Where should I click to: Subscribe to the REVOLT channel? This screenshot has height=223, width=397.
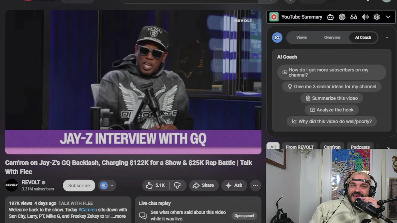(x=79, y=185)
